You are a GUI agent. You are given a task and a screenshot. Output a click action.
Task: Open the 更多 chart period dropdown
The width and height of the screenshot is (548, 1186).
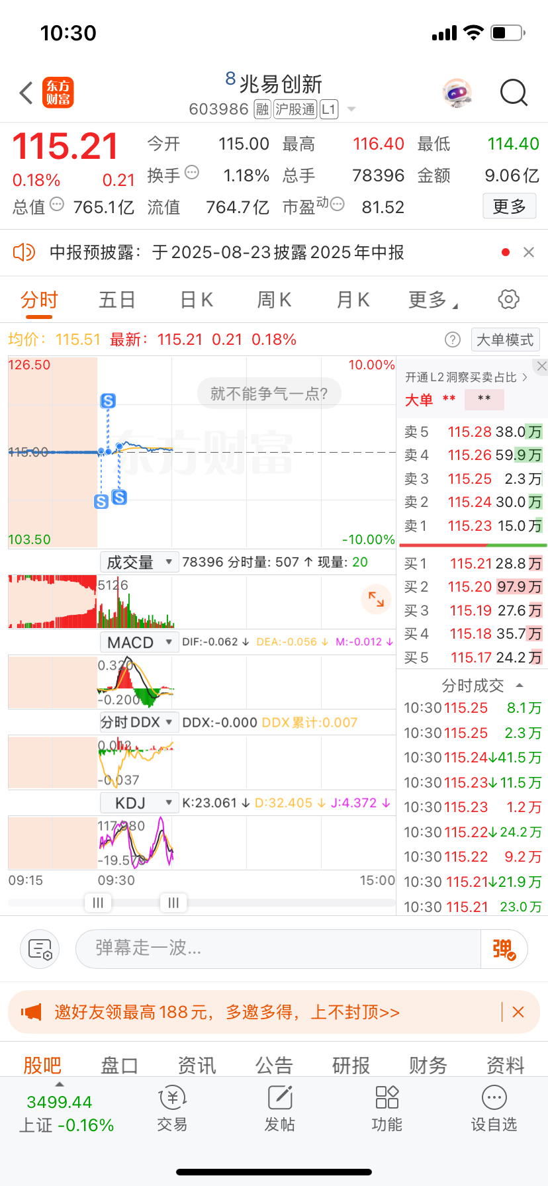[x=434, y=300]
